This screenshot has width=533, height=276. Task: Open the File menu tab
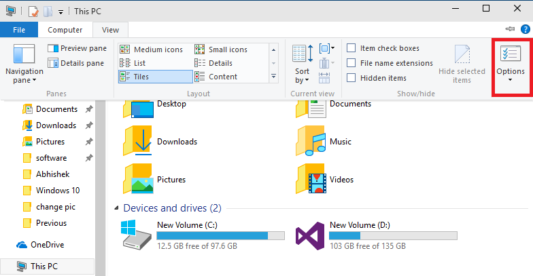(x=19, y=30)
